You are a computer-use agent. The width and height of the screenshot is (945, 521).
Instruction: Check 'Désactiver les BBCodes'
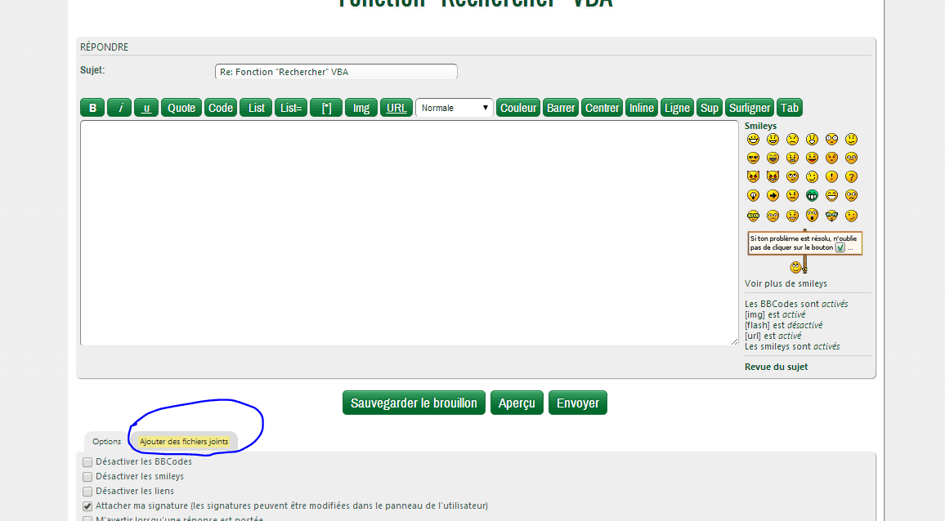[87, 462]
